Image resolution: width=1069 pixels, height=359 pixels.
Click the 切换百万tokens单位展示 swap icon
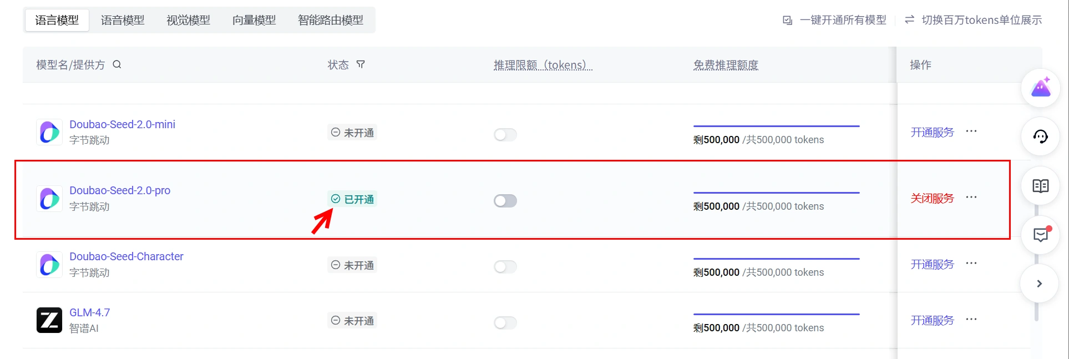pos(909,20)
